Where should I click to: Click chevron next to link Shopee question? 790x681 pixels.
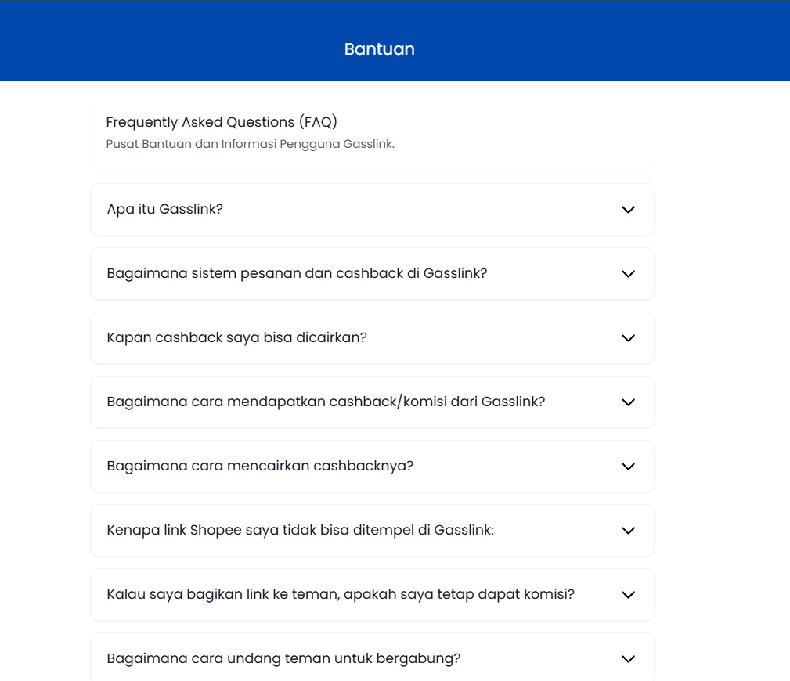pyautogui.click(x=627, y=531)
